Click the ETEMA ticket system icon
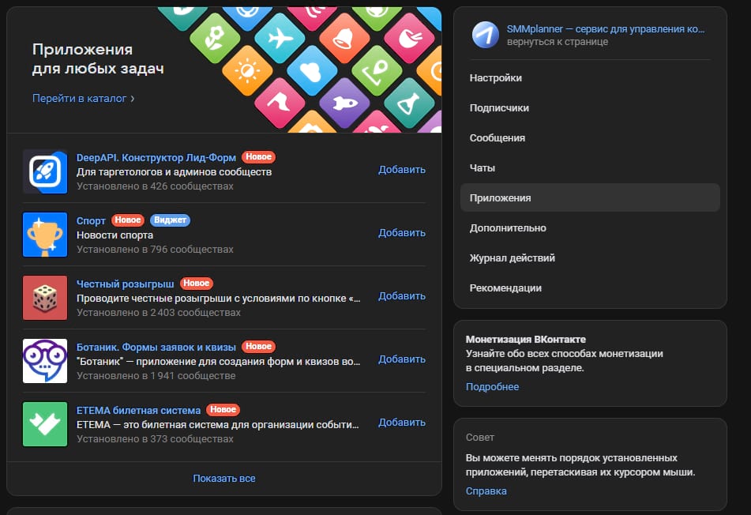 coord(44,424)
